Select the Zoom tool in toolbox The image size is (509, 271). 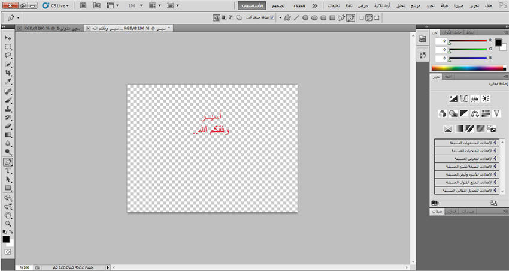click(8, 224)
